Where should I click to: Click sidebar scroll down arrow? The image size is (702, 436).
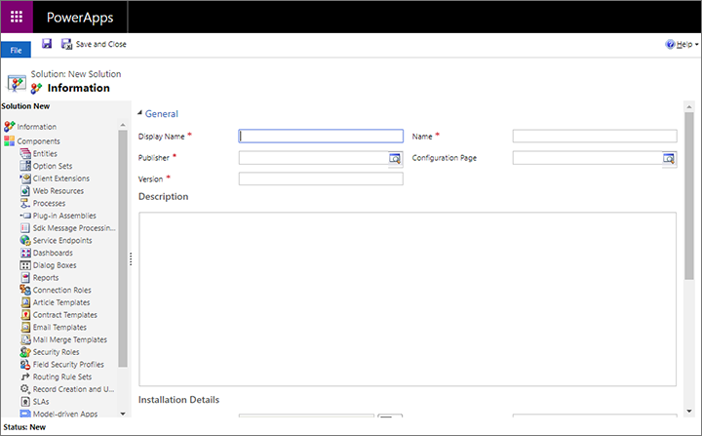tap(123, 414)
